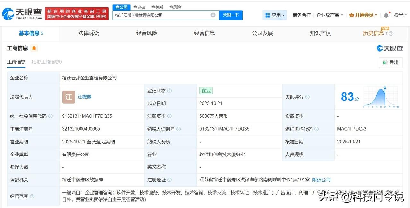Open the 应用 apps dropdown
The width and height of the screenshot is (410, 208).
coord(276,15)
